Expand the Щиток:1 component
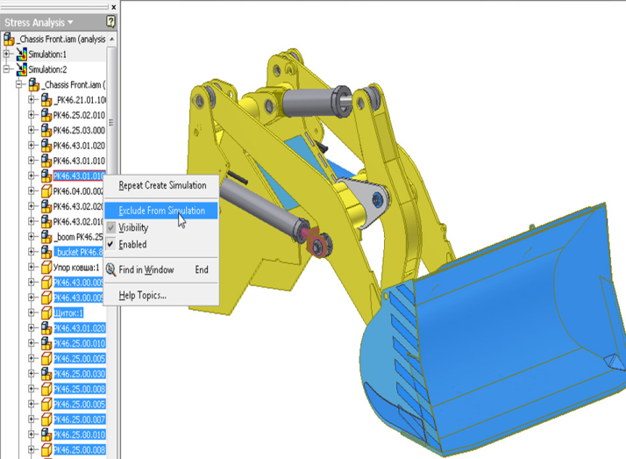626x459 pixels. 32,312
